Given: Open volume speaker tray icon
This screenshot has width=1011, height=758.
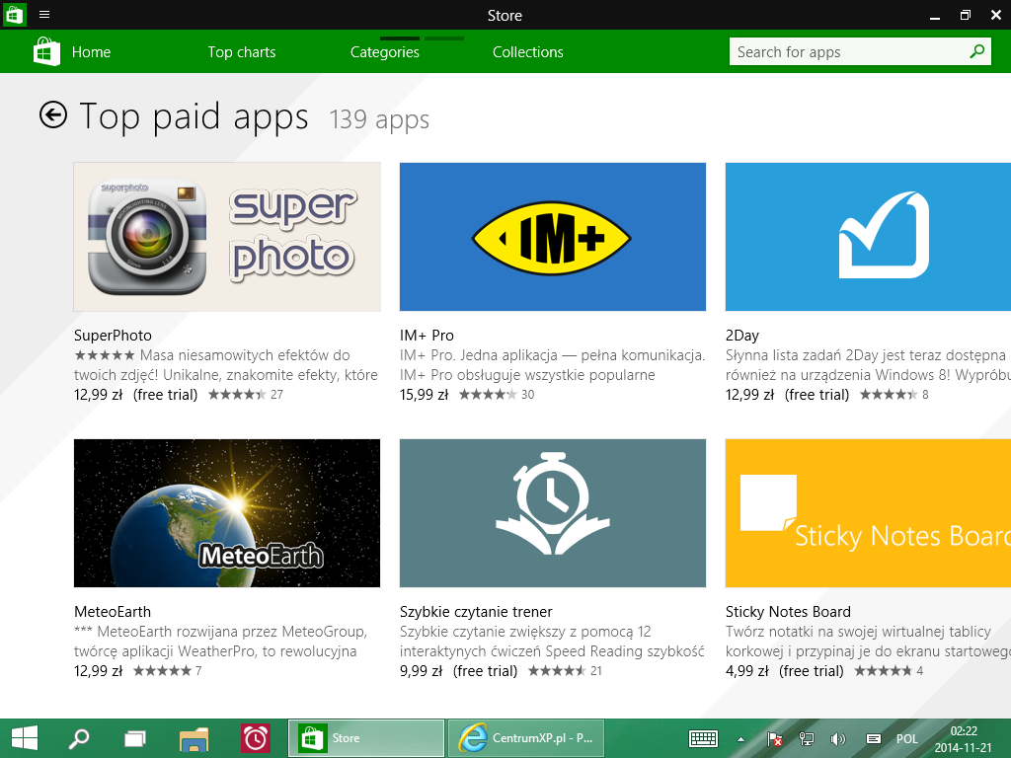Looking at the screenshot, I should pos(837,738).
